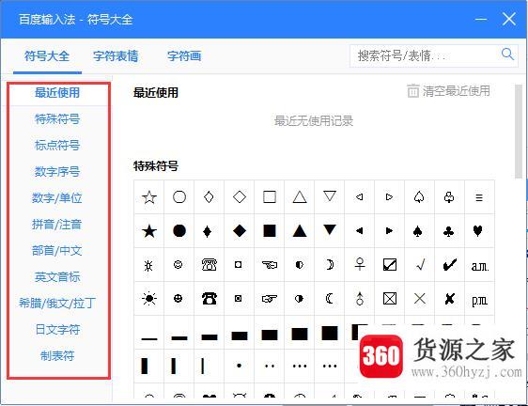528x406 pixels.
Task: Insert the smiling face outline symbol
Action: (179, 265)
